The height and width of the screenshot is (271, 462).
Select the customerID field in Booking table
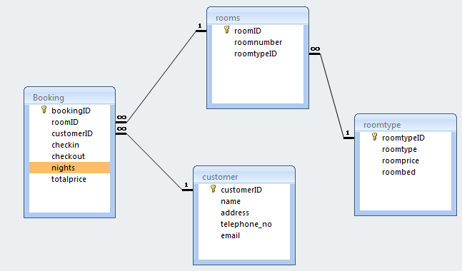69,133
